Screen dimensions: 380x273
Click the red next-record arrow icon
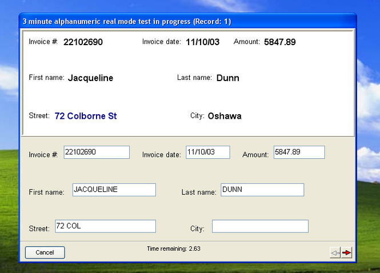tap(346, 253)
